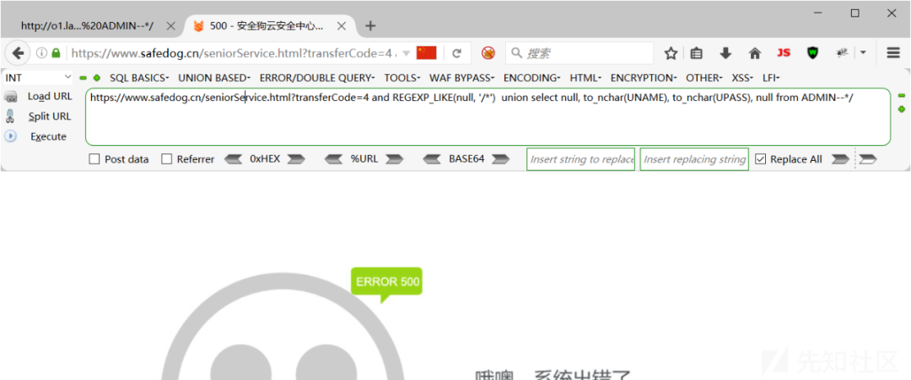This screenshot has width=911, height=380.
Task: Click into the HackBar URL text area
Action: tap(488, 116)
